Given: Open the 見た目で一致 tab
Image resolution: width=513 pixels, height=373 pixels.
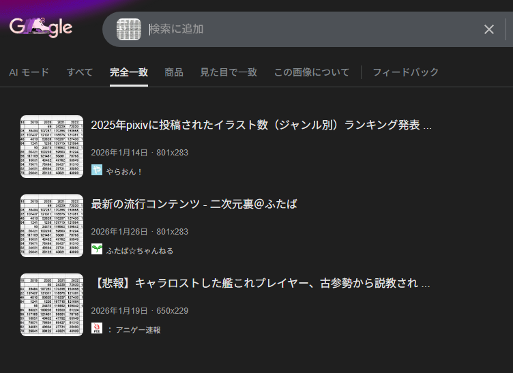Looking at the screenshot, I should coord(229,72).
